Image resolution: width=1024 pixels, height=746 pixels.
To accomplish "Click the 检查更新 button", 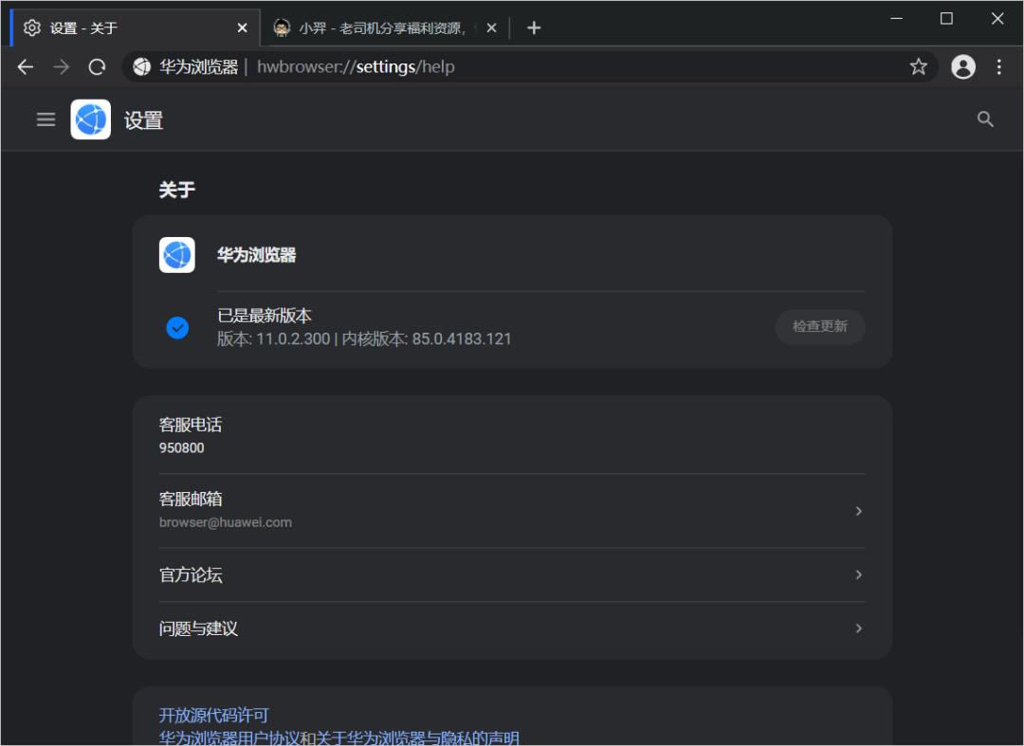I will [820, 327].
